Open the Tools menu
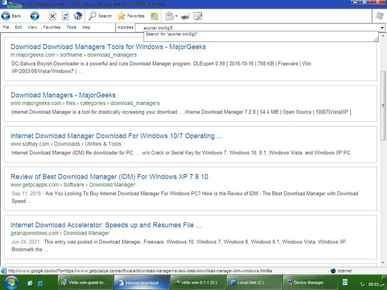Screen dimensions: 387x290 (71, 27)
